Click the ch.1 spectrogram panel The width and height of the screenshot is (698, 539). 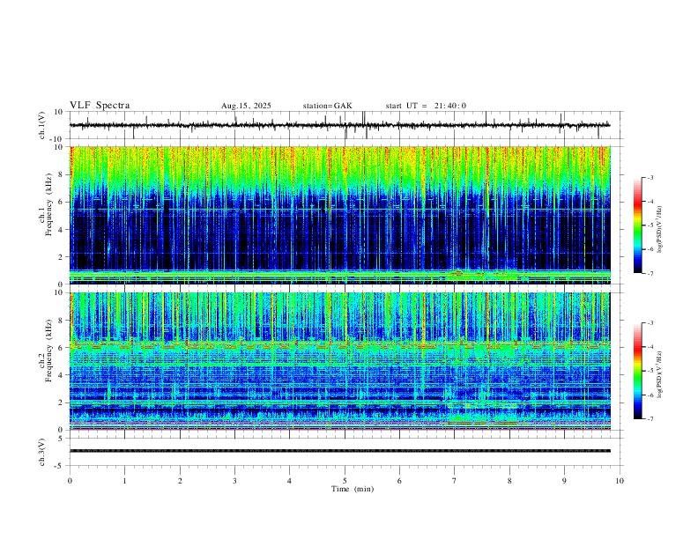340,215
